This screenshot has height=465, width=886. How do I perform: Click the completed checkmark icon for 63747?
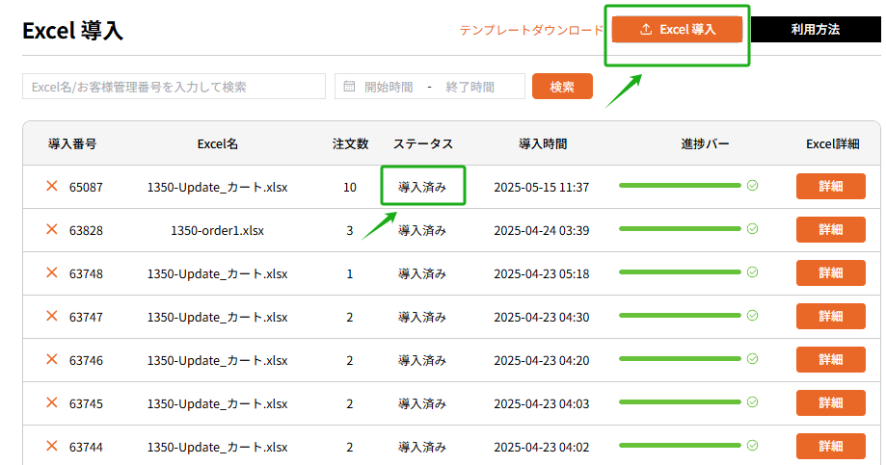point(752,316)
